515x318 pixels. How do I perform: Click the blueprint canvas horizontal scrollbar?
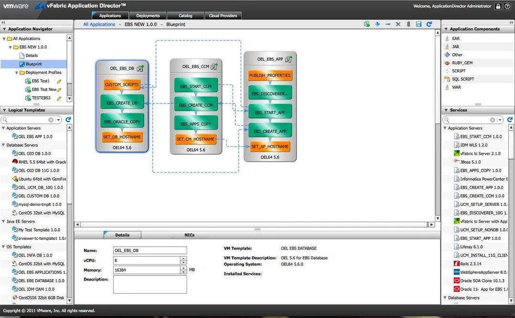(x=254, y=225)
